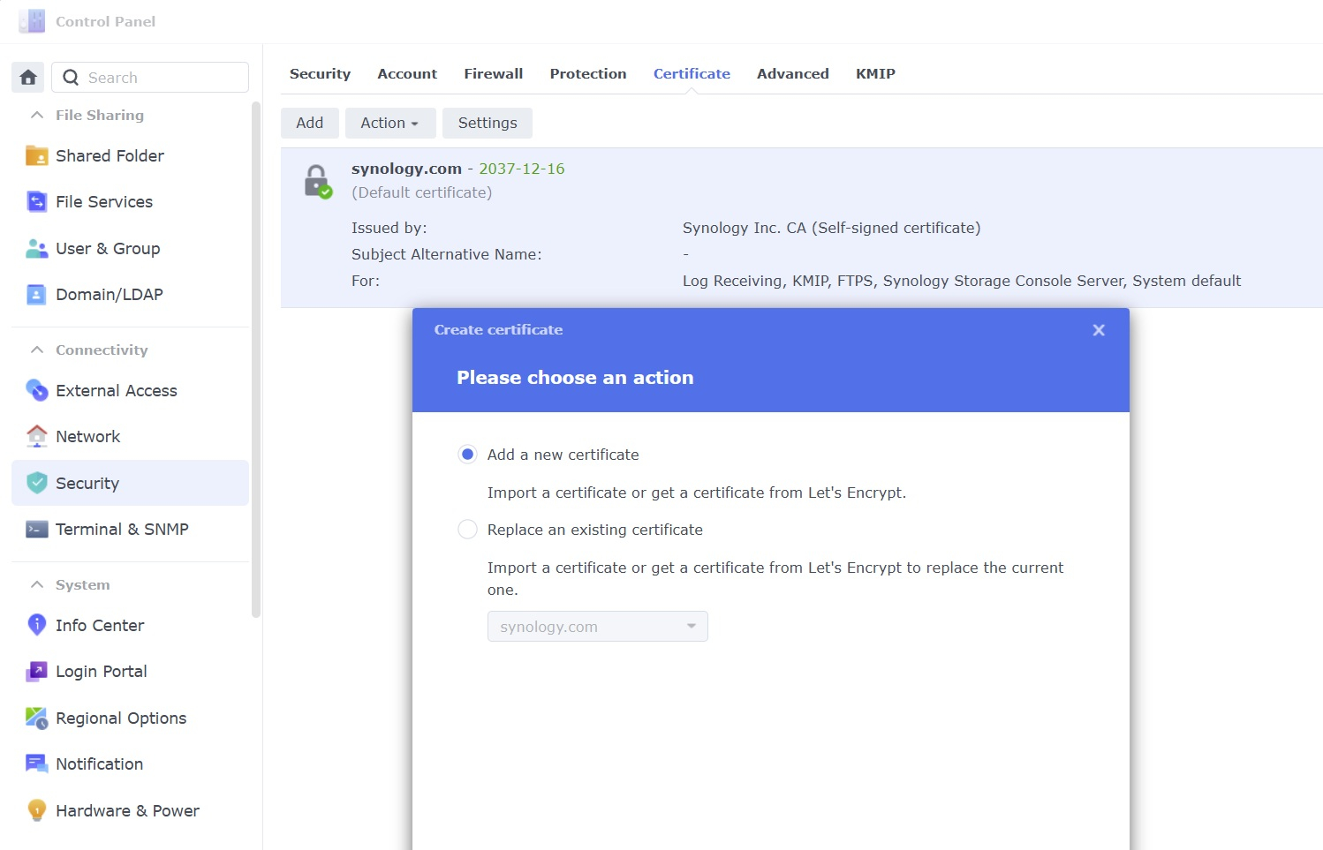Open the Control Panel home icon
This screenshot has height=850, width=1323.
coord(28,78)
